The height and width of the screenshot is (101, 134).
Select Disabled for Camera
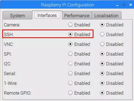[102, 25]
